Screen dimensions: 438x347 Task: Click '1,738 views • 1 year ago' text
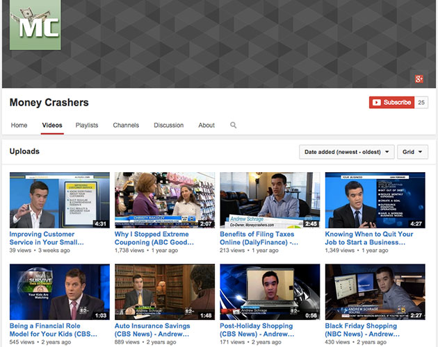click(146, 251)
